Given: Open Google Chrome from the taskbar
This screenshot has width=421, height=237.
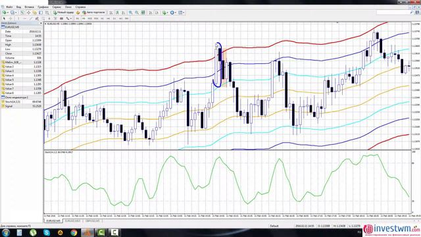Looking at the screenshot, I should [x=74, y=232].
